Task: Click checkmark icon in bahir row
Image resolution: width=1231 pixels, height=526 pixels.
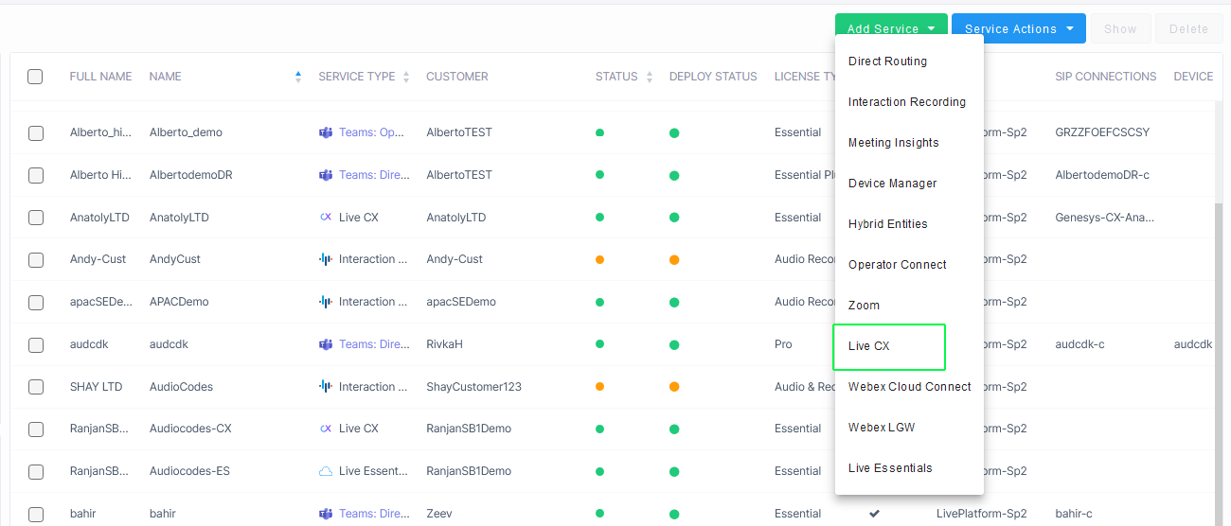Action: point(874,514)
